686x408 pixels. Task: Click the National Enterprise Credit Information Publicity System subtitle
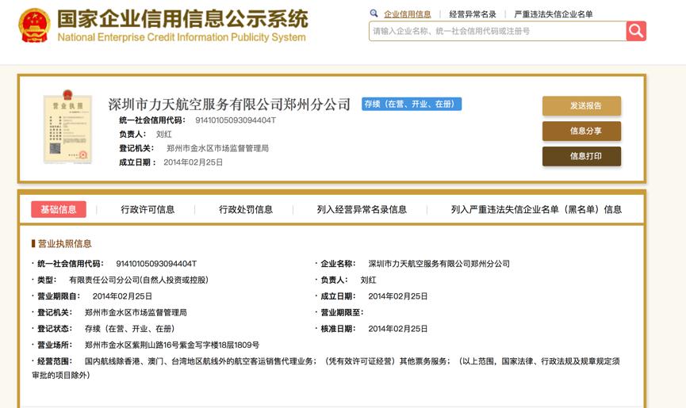tap(182, 37)
